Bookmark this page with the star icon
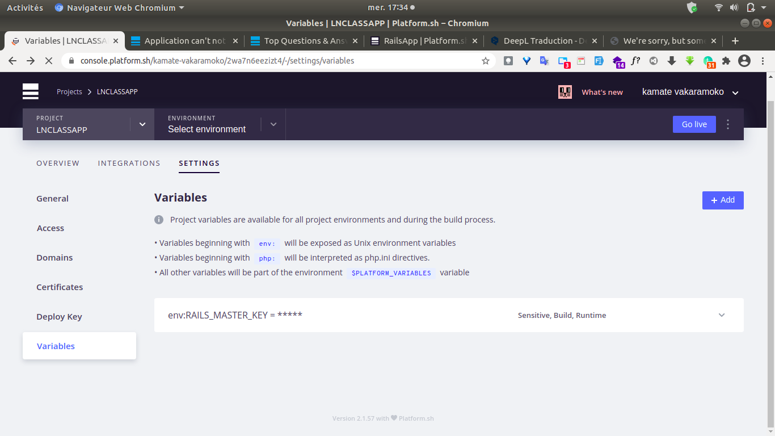The width and height of the screenshot is (775, 436). (485, 61)
